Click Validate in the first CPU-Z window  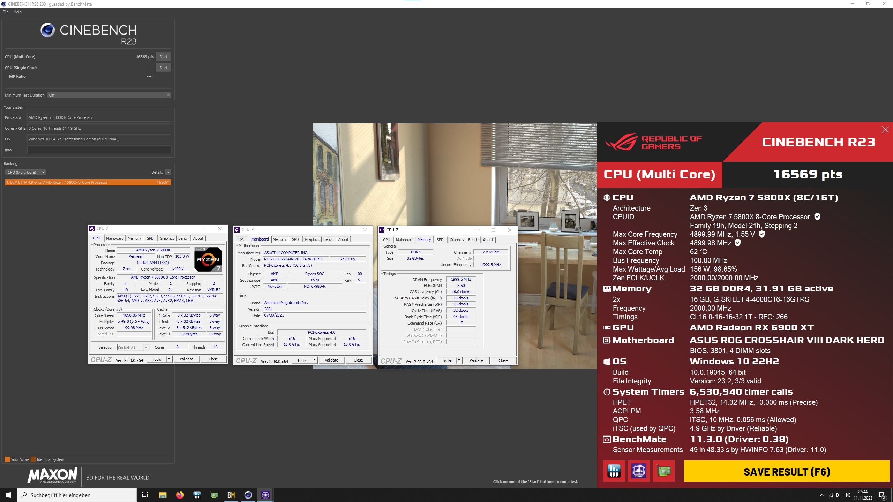point(186,359)
